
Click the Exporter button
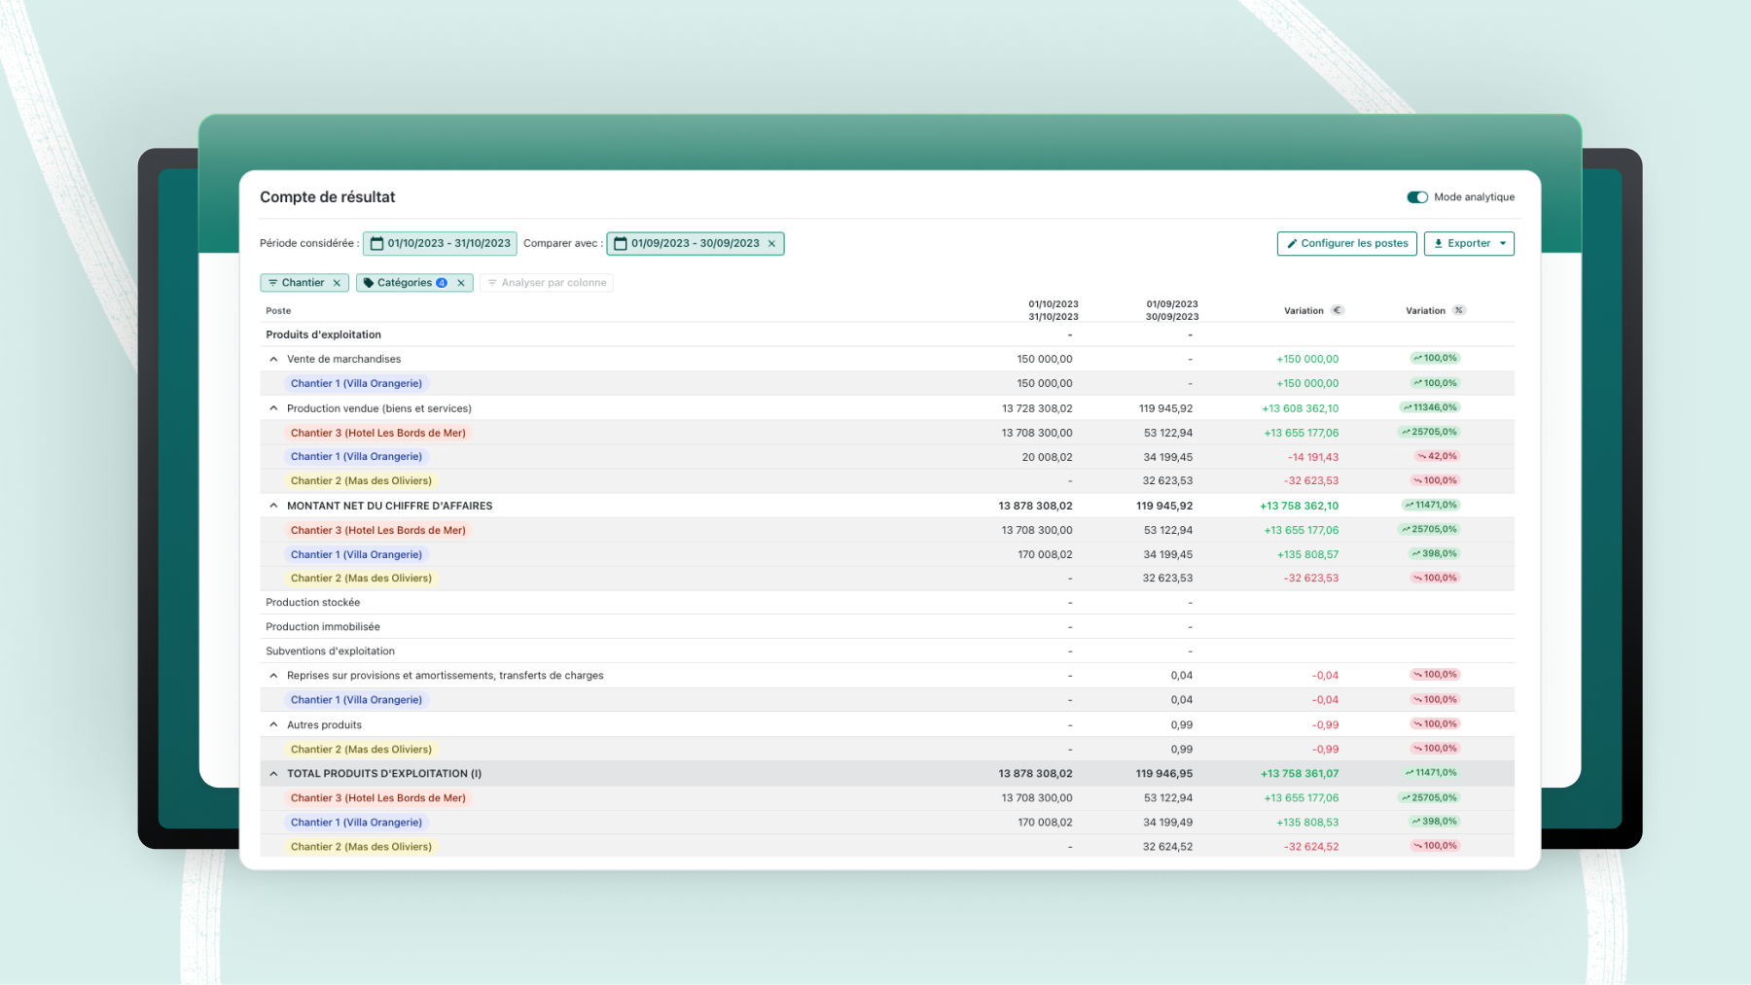pyautogui.click(x=1469, y=243)
